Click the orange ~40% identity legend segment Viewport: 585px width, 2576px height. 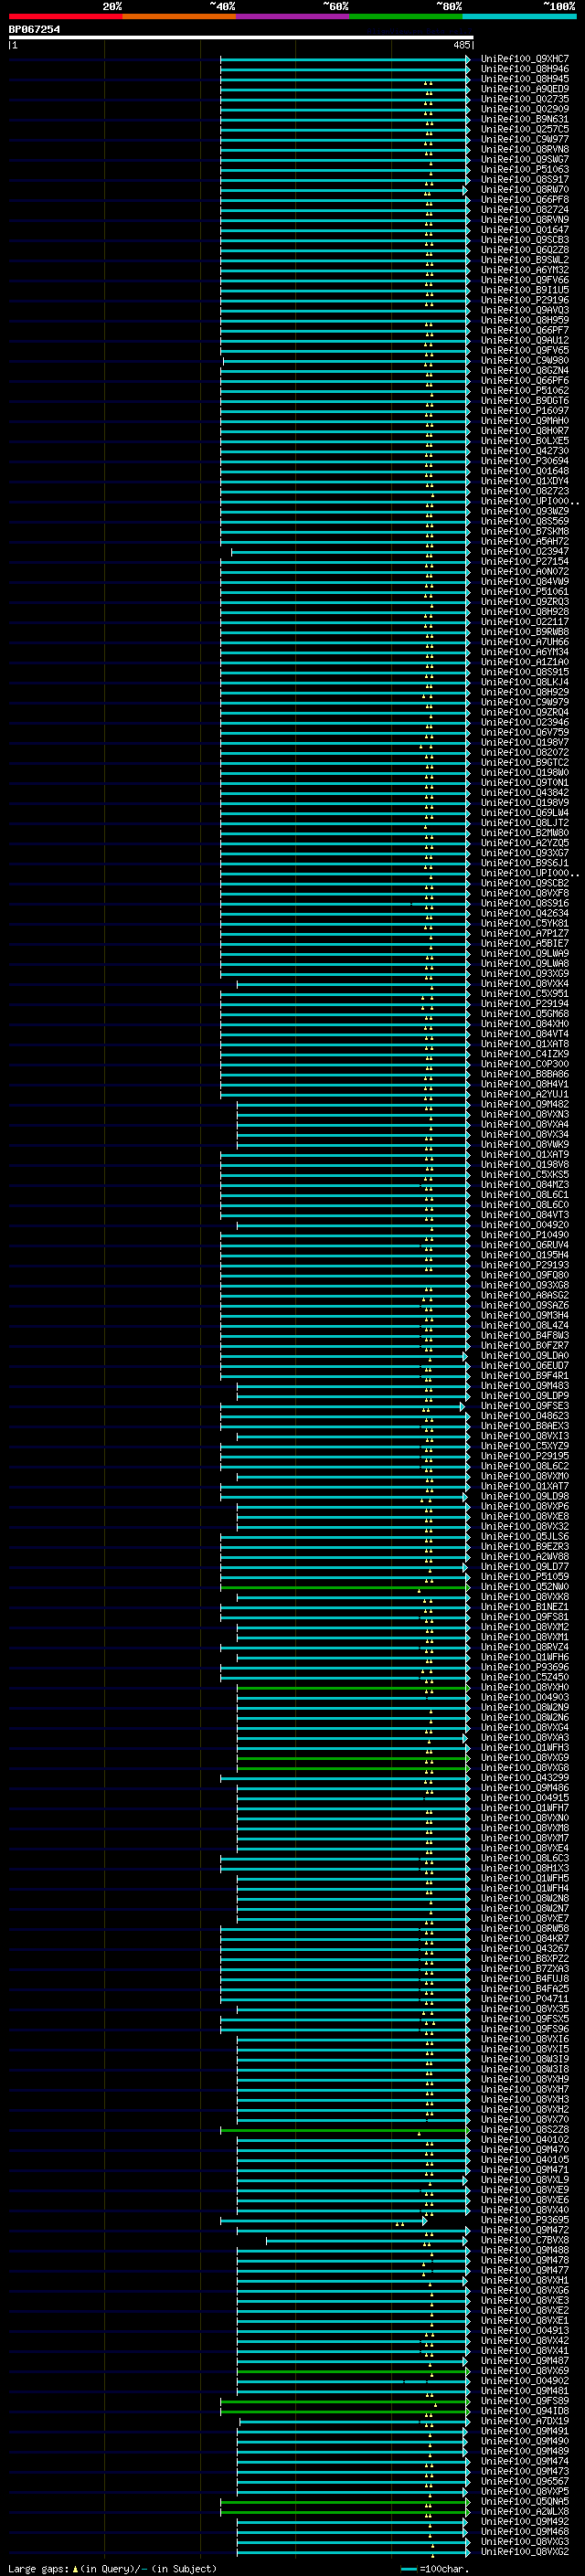[x=179, y=16]
